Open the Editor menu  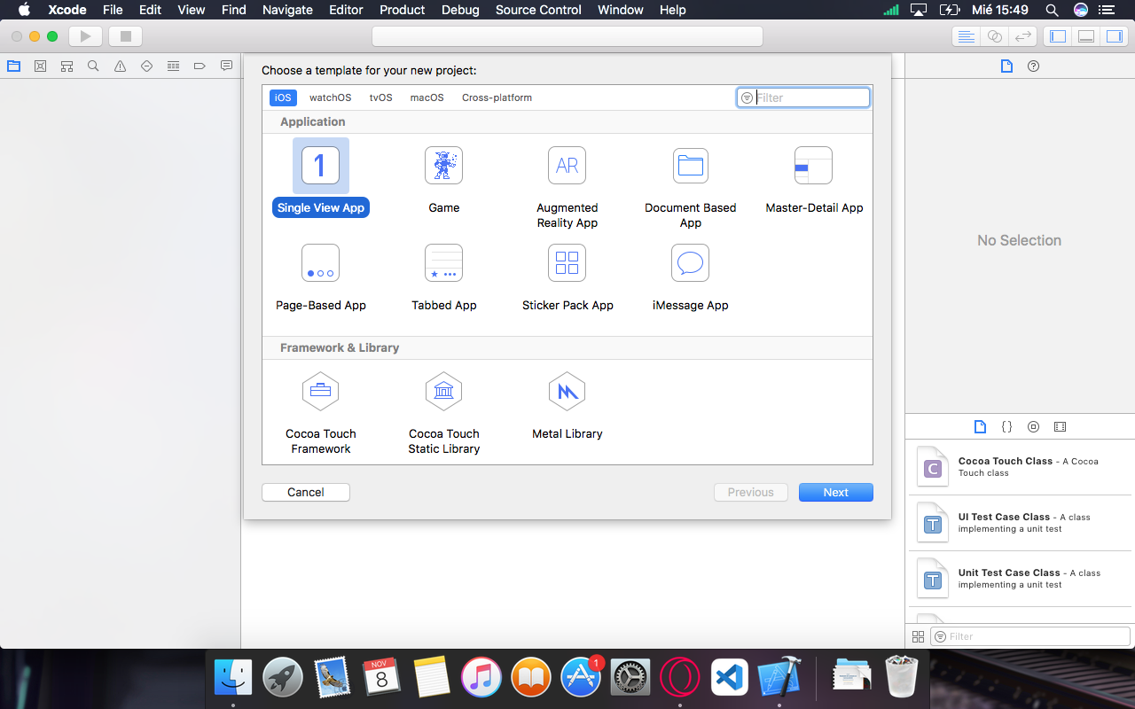pyautogui.click(x=346, y=10)
